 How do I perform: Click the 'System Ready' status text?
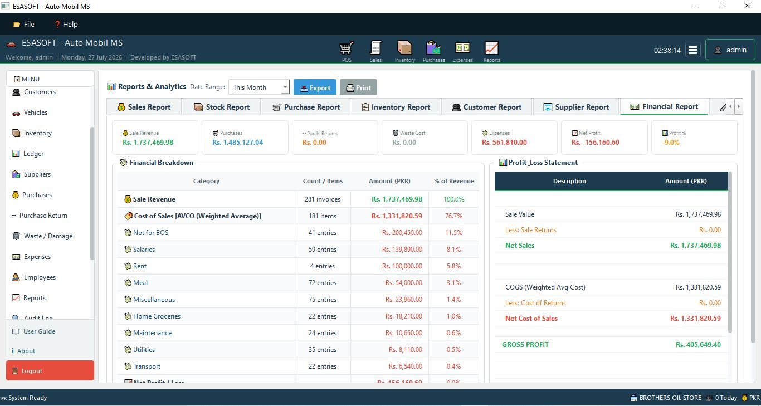click(27, 398)
